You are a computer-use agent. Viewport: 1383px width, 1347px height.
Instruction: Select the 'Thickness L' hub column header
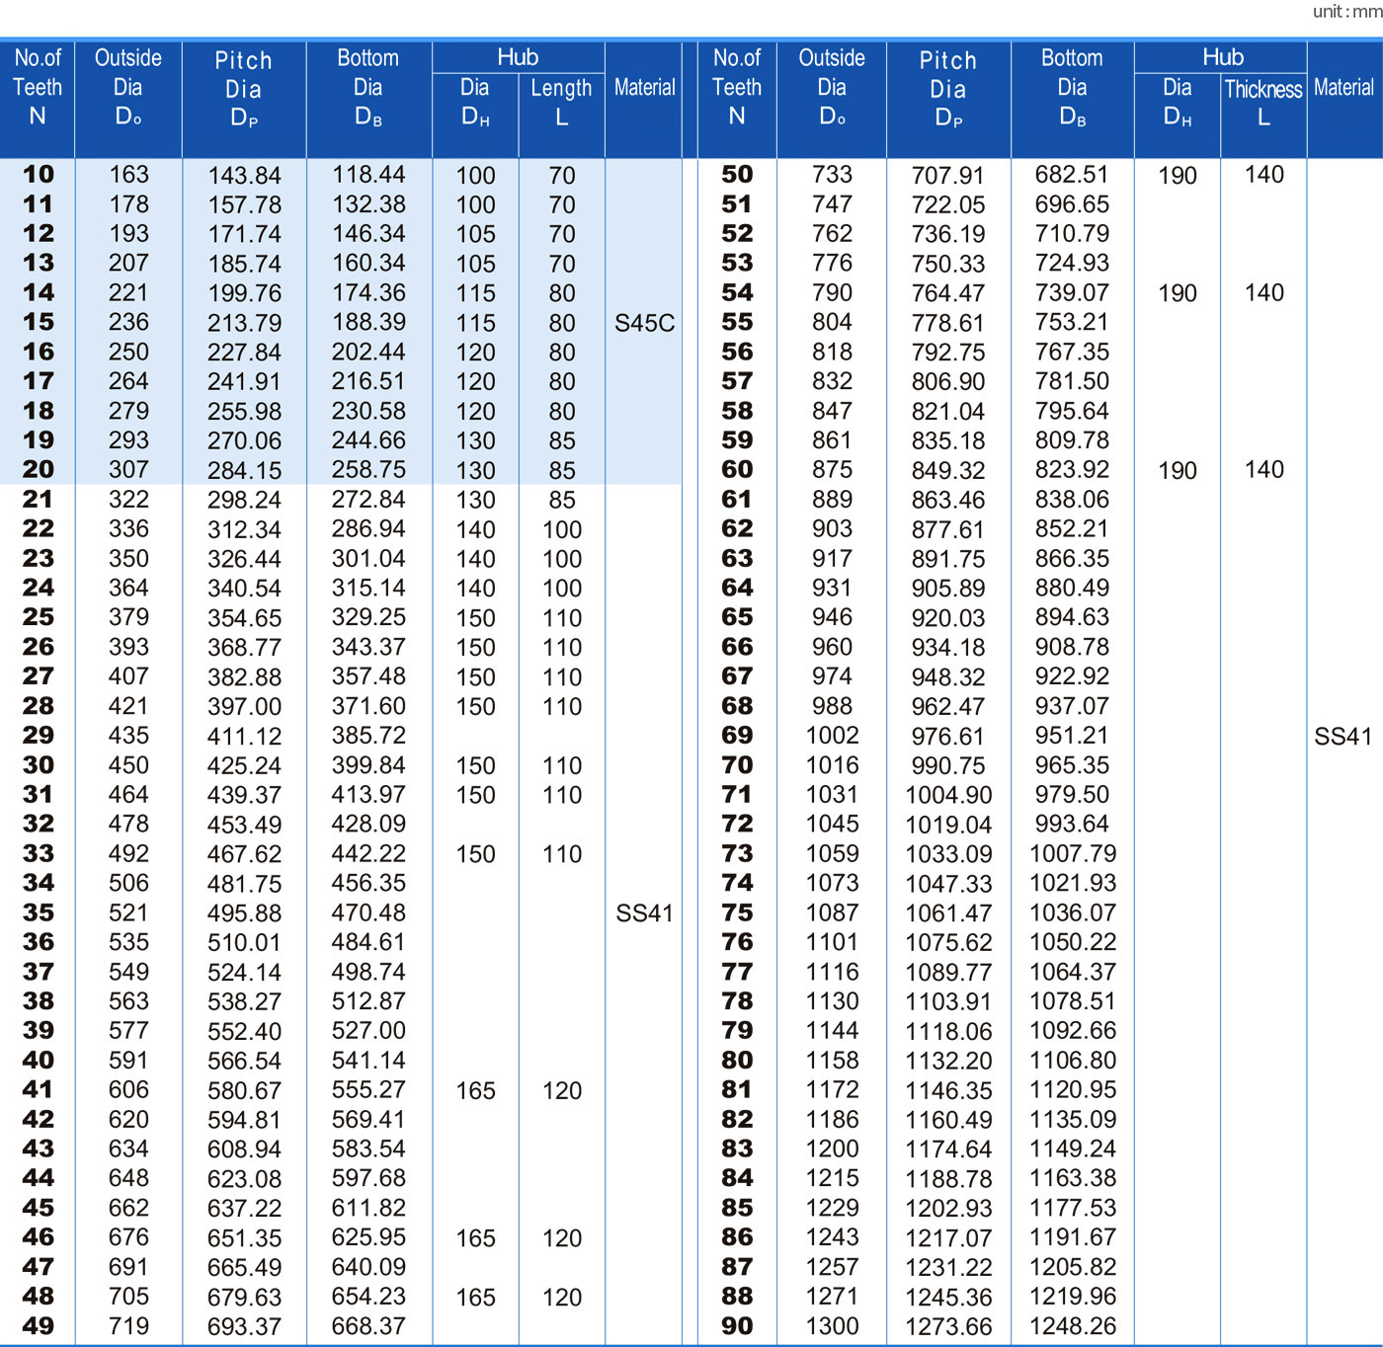(x=1263, y=103)
